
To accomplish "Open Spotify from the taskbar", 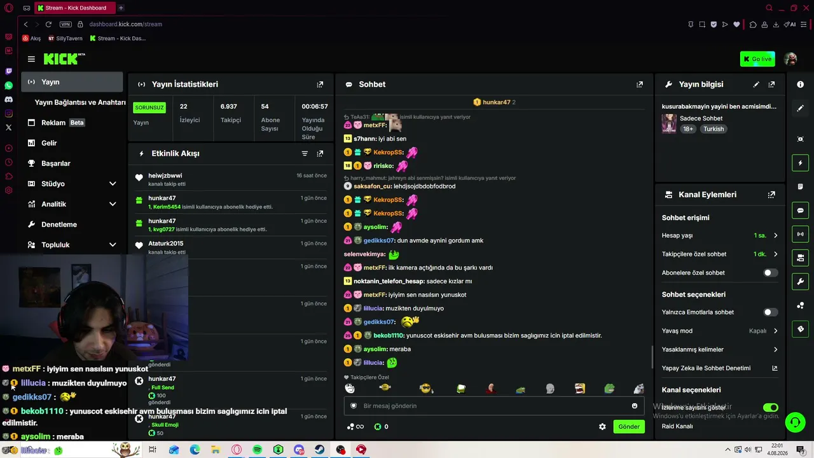I will (258, 450).
